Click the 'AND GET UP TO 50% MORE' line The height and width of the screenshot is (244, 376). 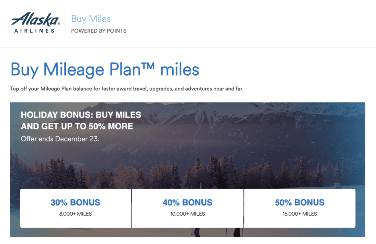pyautogui.click(x=77, y=127)
